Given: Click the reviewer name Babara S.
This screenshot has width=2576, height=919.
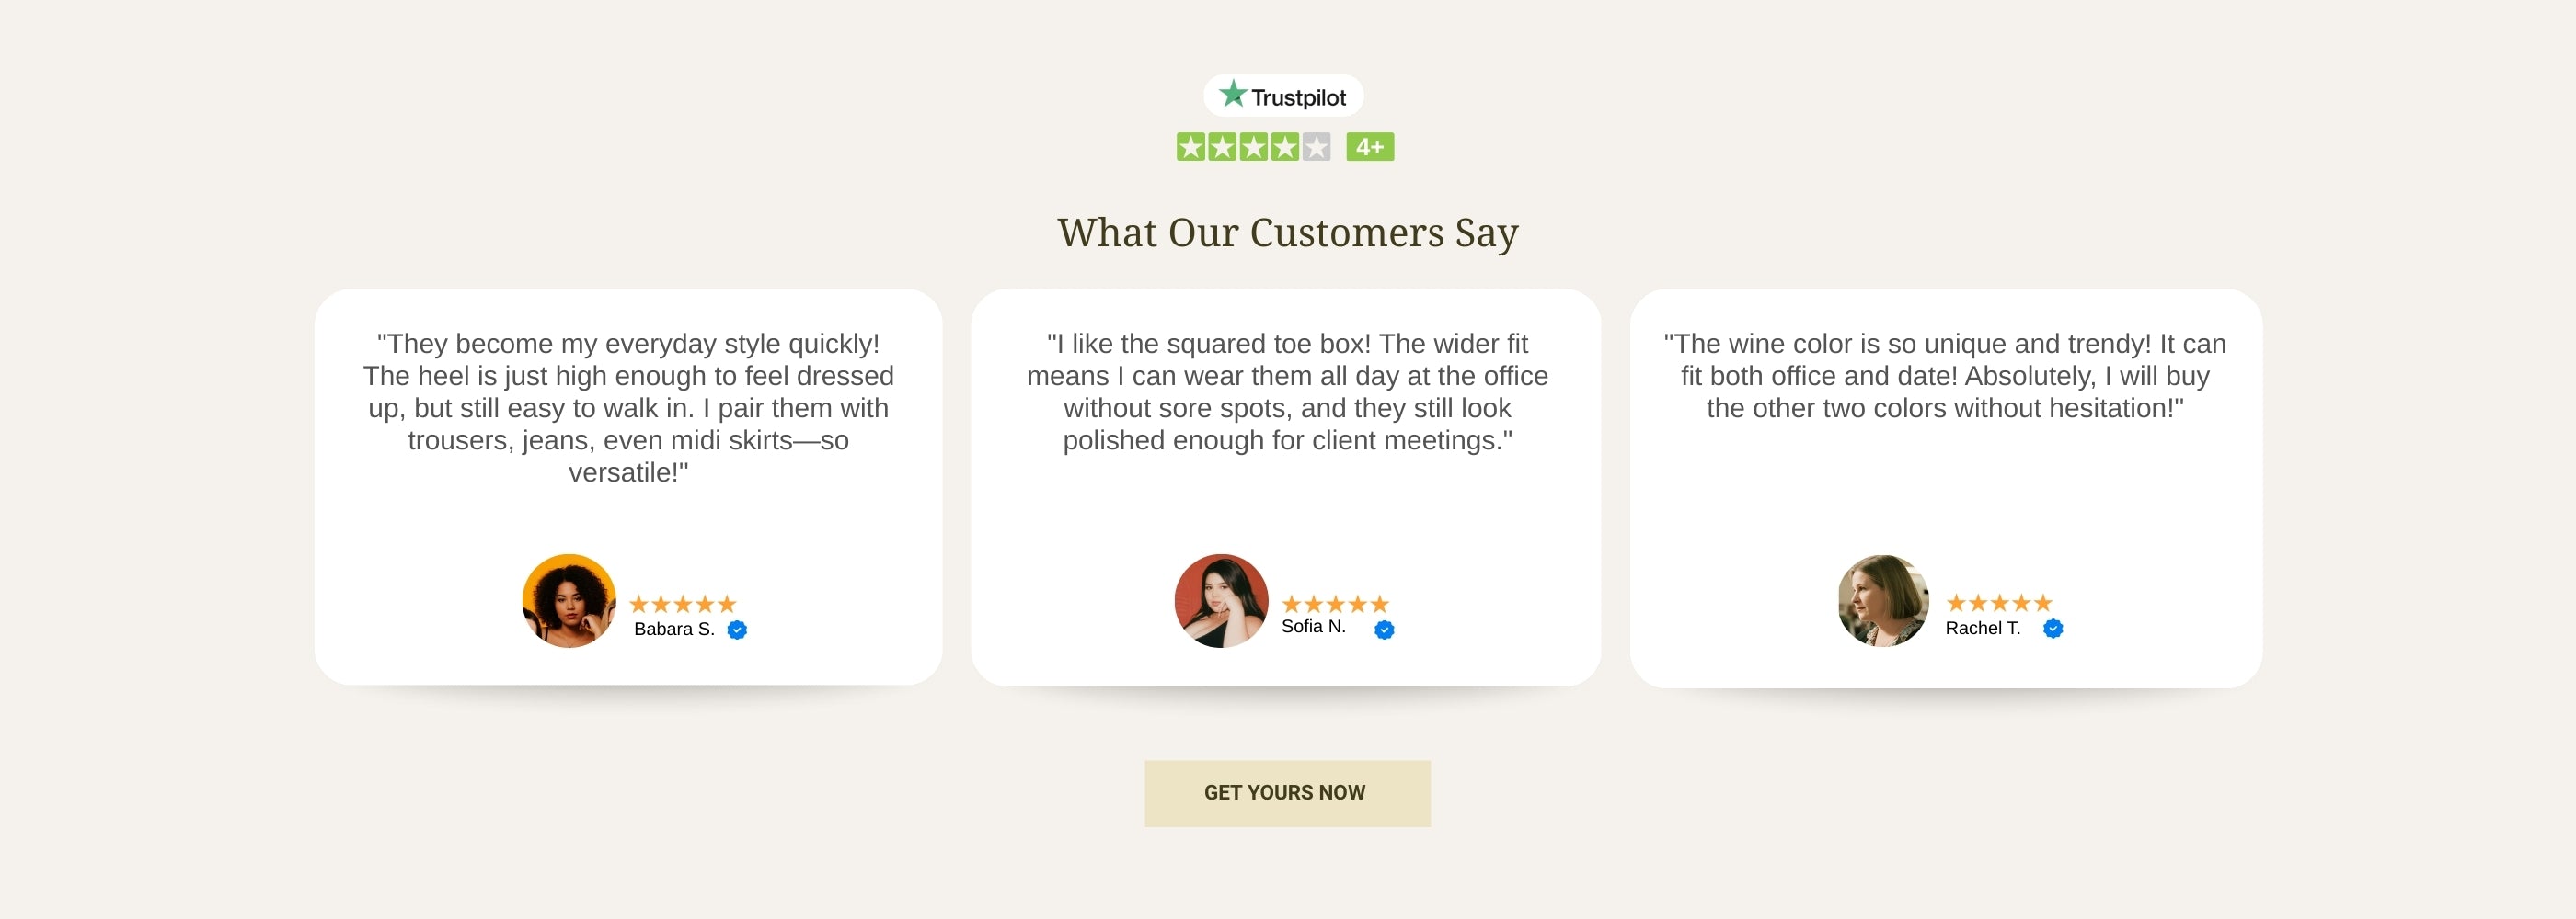Looking at the screenshot, I should click(674, 630).
